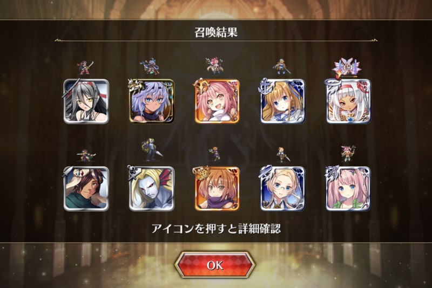Open the orange-haired girl with treasure chest emblem
This screenshot has height=288, width=432.
coord(217,189)
